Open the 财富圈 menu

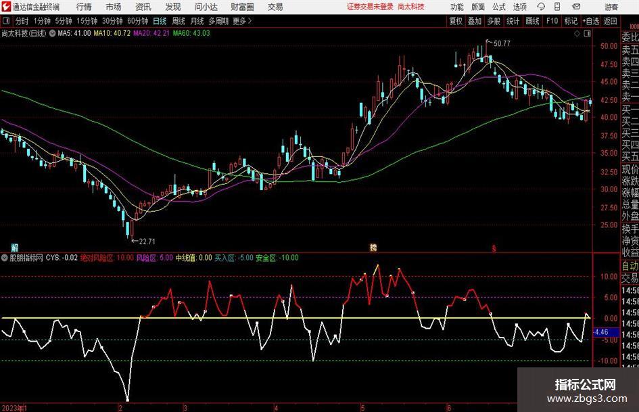pos(242,7)
